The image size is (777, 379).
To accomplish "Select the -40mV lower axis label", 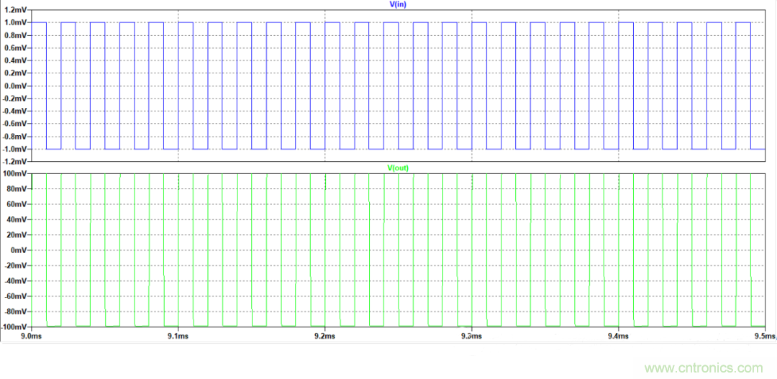I will pyautogui.click(x=15, y=281).
